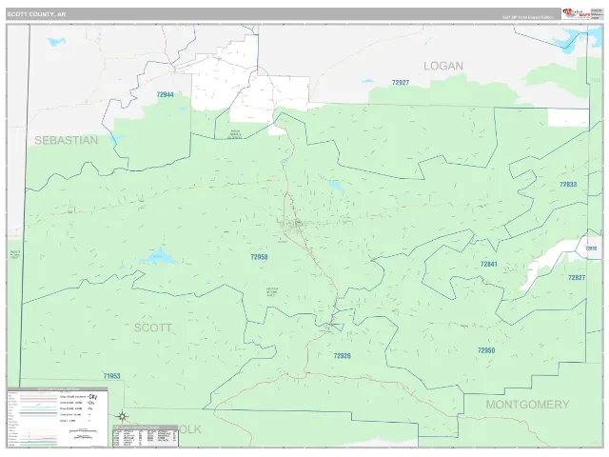The height and width of the screenshot is (457, 609).
Task: Click ZIP code 72958 label
Action: coord(259,257)
